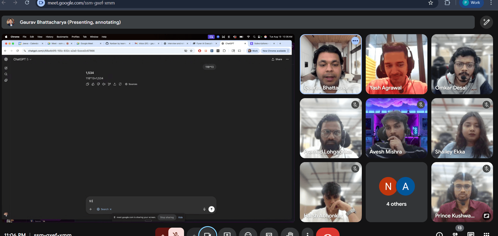Screen dimensions: 498x236
Task: Give thumbs down to ChatGPT response
Action: (98, 84)
